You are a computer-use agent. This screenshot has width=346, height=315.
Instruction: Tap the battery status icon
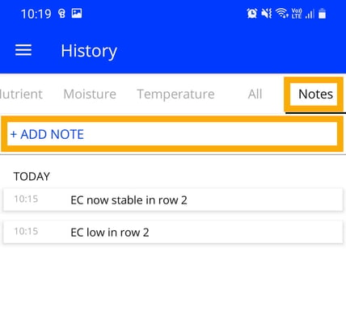coord(323,14)
